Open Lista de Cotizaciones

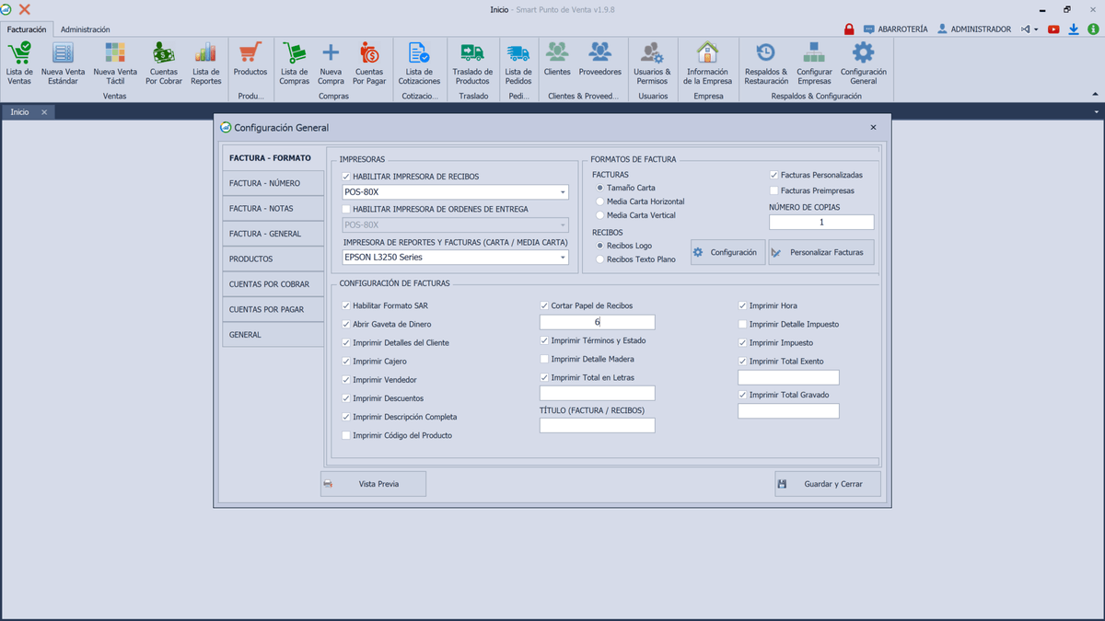[420, 63]
